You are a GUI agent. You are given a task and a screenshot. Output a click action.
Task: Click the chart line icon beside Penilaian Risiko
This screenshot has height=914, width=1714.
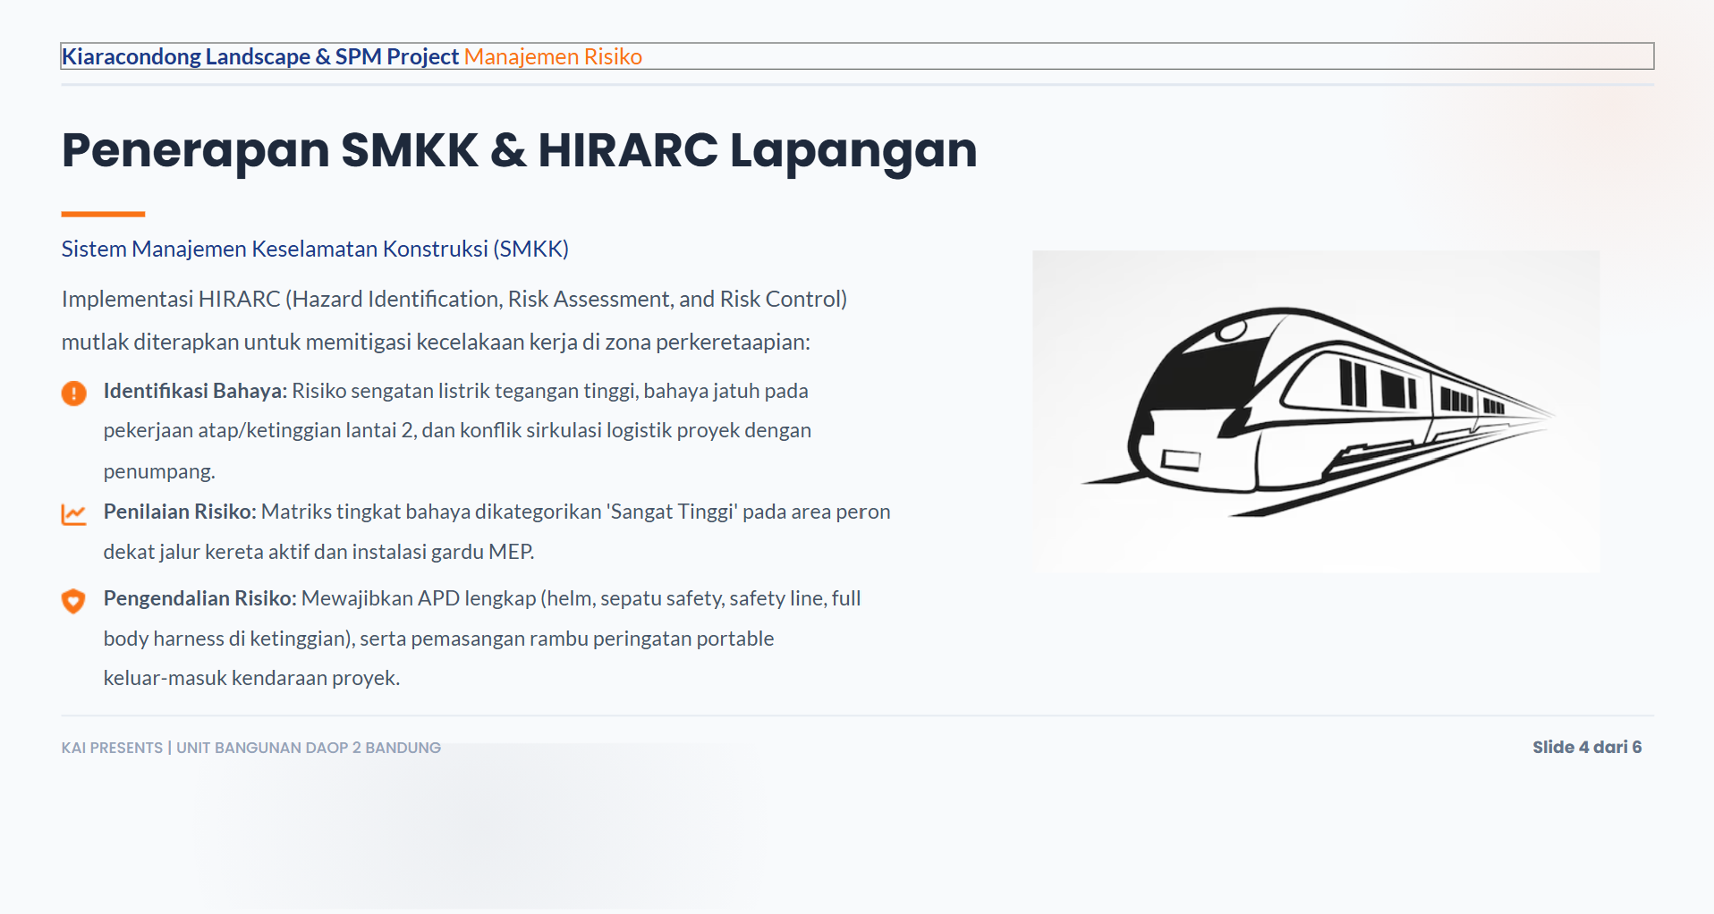(73, 514)
